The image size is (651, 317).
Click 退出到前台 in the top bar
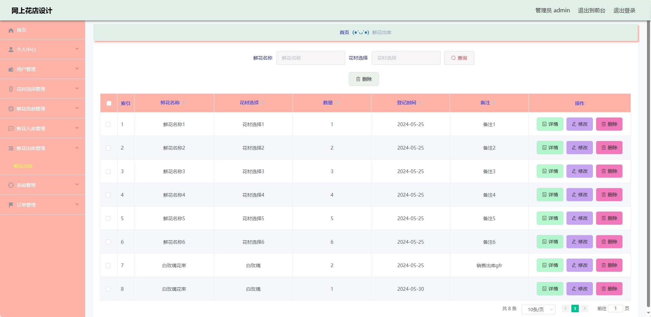[591, 11]
